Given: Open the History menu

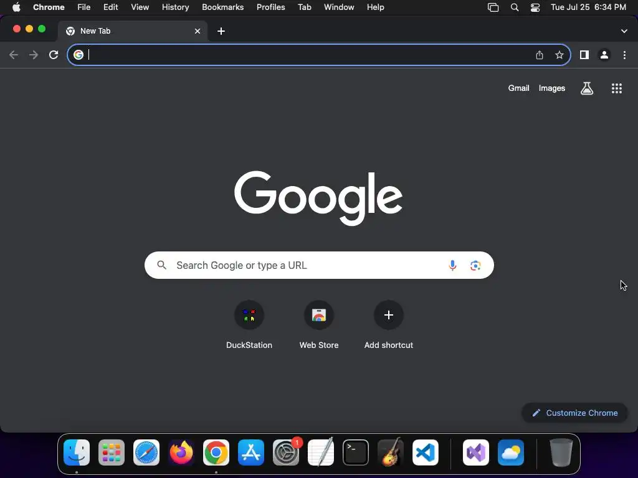Looking at the screenshot, I should (175, 7).
